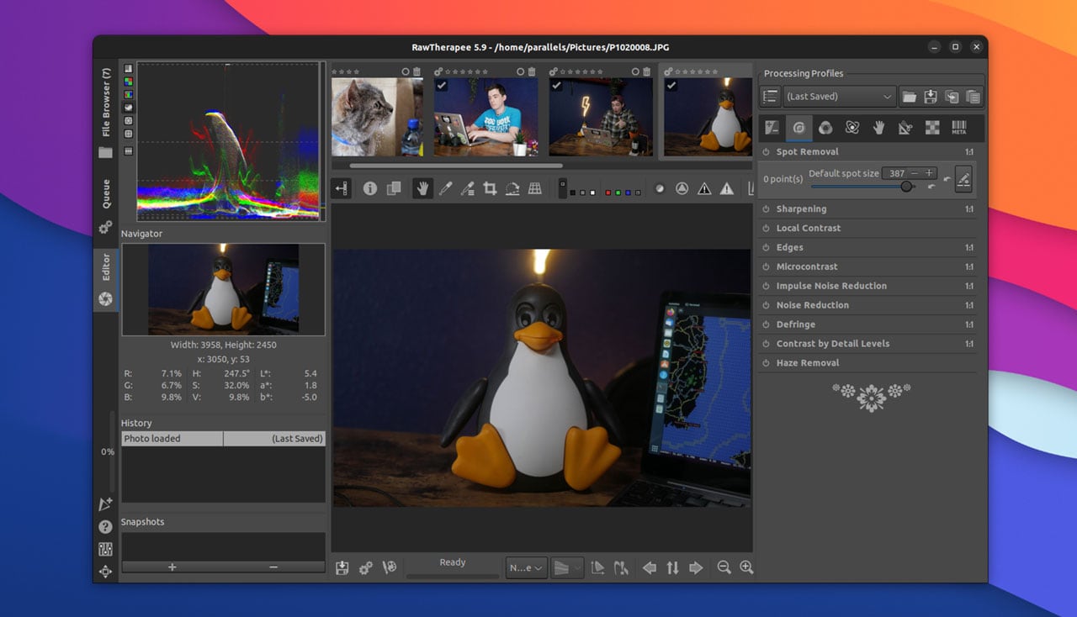The width and height of the screenshot is (1077, 617).
Task: Expand Contrast by Detail Levels section
Action: pos(832,344)
